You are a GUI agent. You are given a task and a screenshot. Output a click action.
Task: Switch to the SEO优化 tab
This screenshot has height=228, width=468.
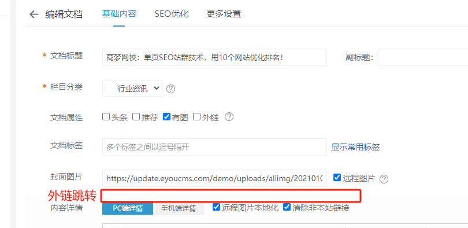[x=172, y=14]
